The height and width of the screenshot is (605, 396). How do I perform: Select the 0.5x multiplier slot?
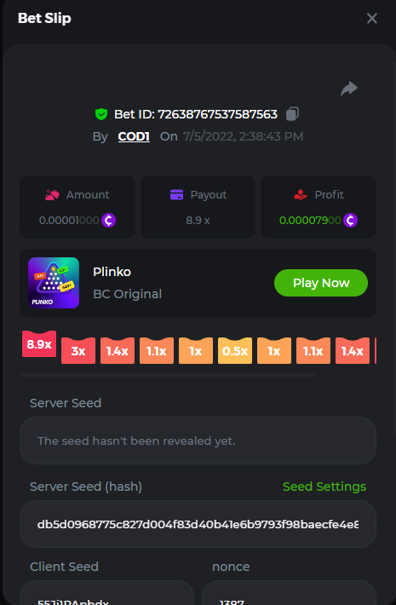235,351
